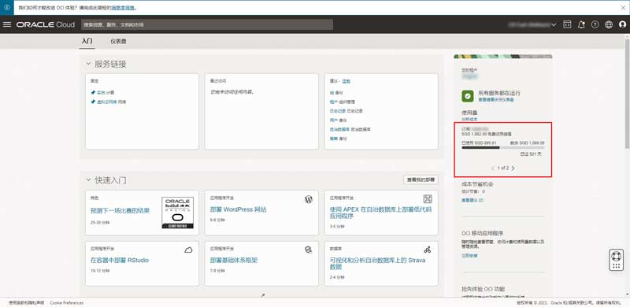
Task: Open the terms and privacy footer link
Action: pos(27,302)
